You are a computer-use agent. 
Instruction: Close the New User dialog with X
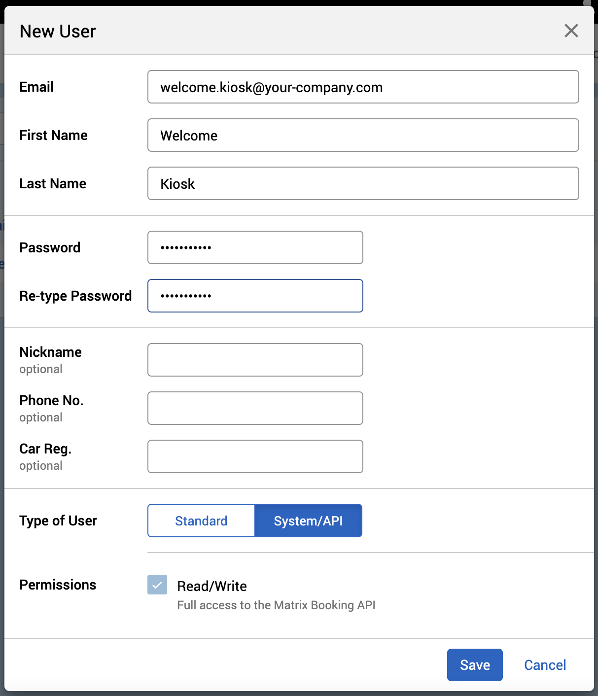(571, 31)
